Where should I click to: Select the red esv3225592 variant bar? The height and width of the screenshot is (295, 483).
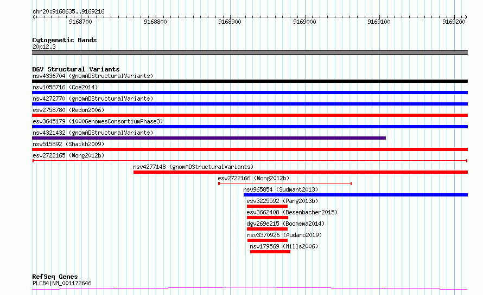pos(267,206)
